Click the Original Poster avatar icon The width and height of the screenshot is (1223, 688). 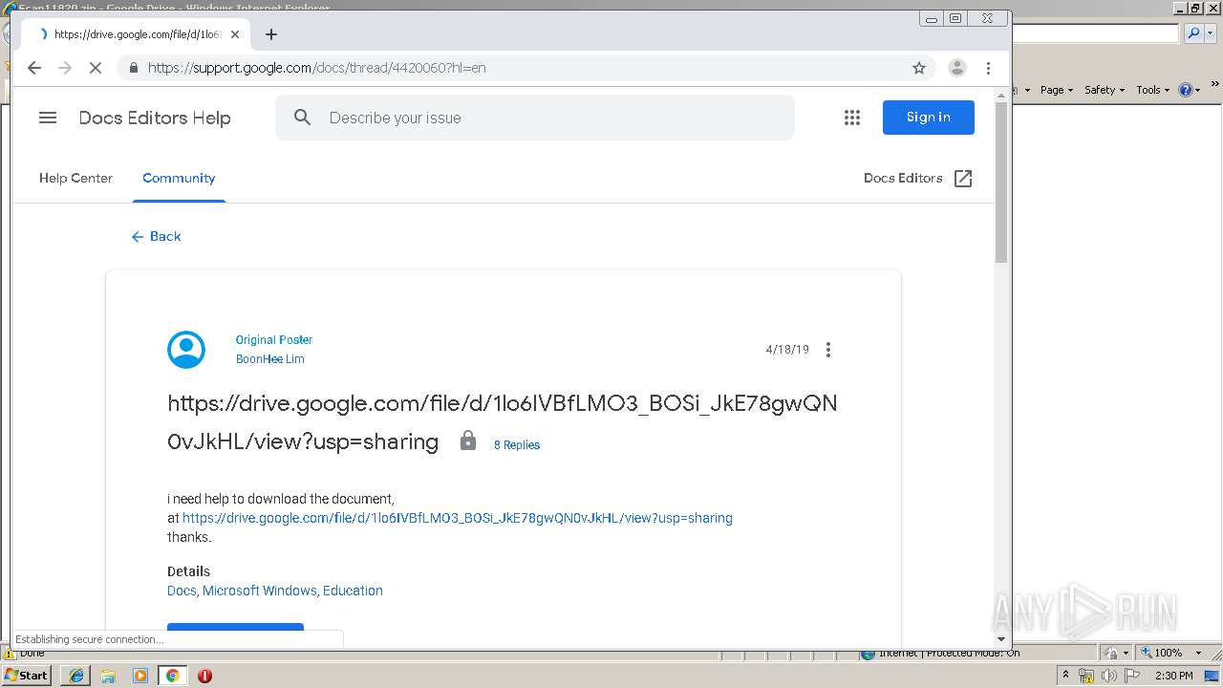[186, 350]
